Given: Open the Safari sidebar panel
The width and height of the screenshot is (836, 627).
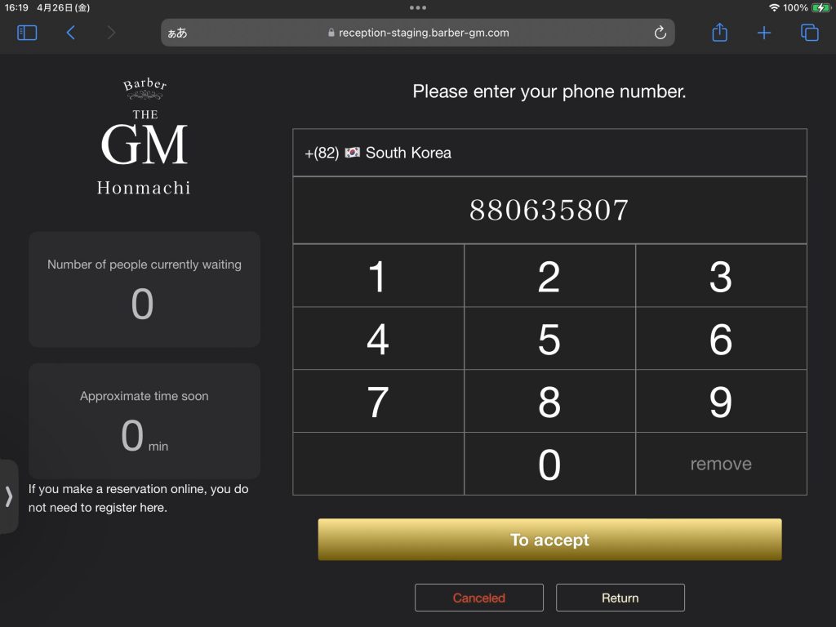Looking at the screenshot, I should click(27, 33).
